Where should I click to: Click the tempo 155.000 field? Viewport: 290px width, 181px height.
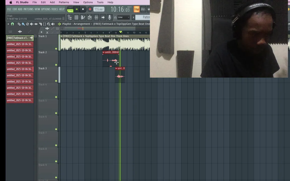tap(99, 9)
